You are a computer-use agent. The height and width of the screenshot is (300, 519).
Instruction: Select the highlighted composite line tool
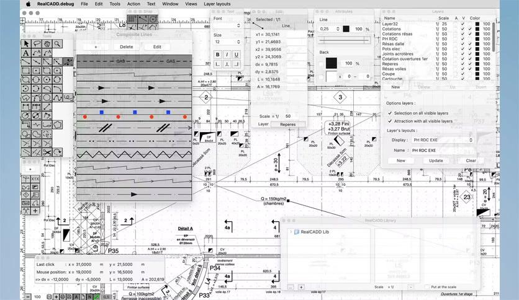(68, 62)
